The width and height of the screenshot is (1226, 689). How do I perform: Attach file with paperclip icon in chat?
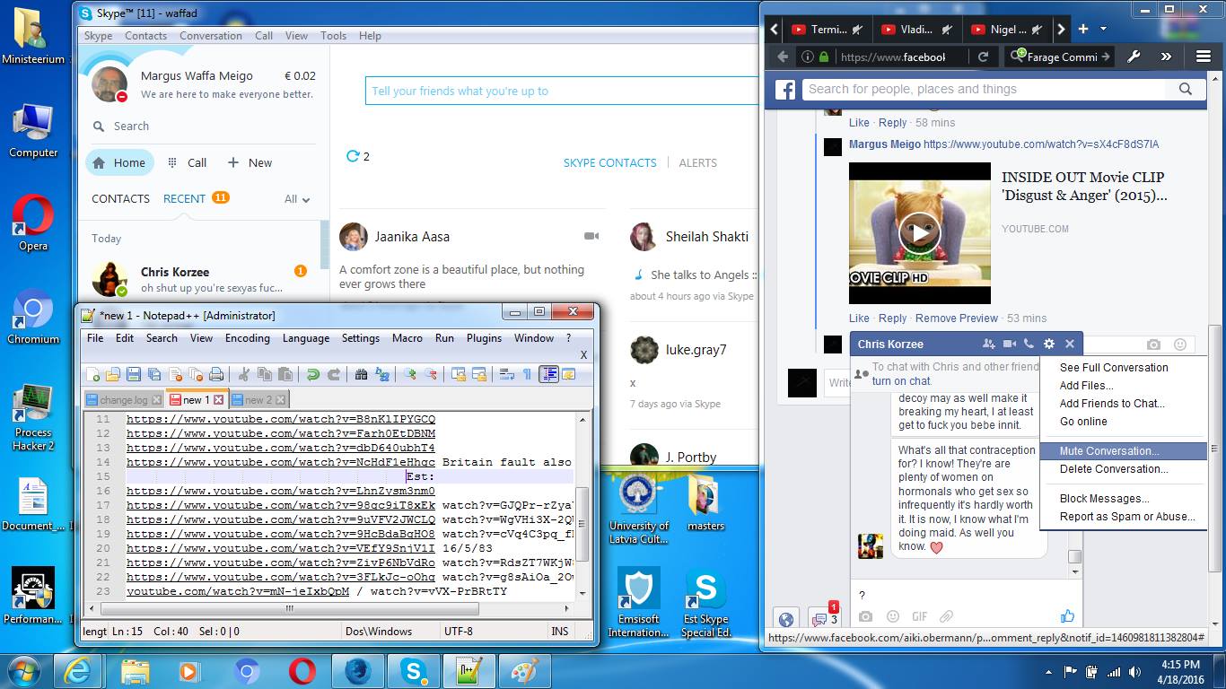(945, 617)
